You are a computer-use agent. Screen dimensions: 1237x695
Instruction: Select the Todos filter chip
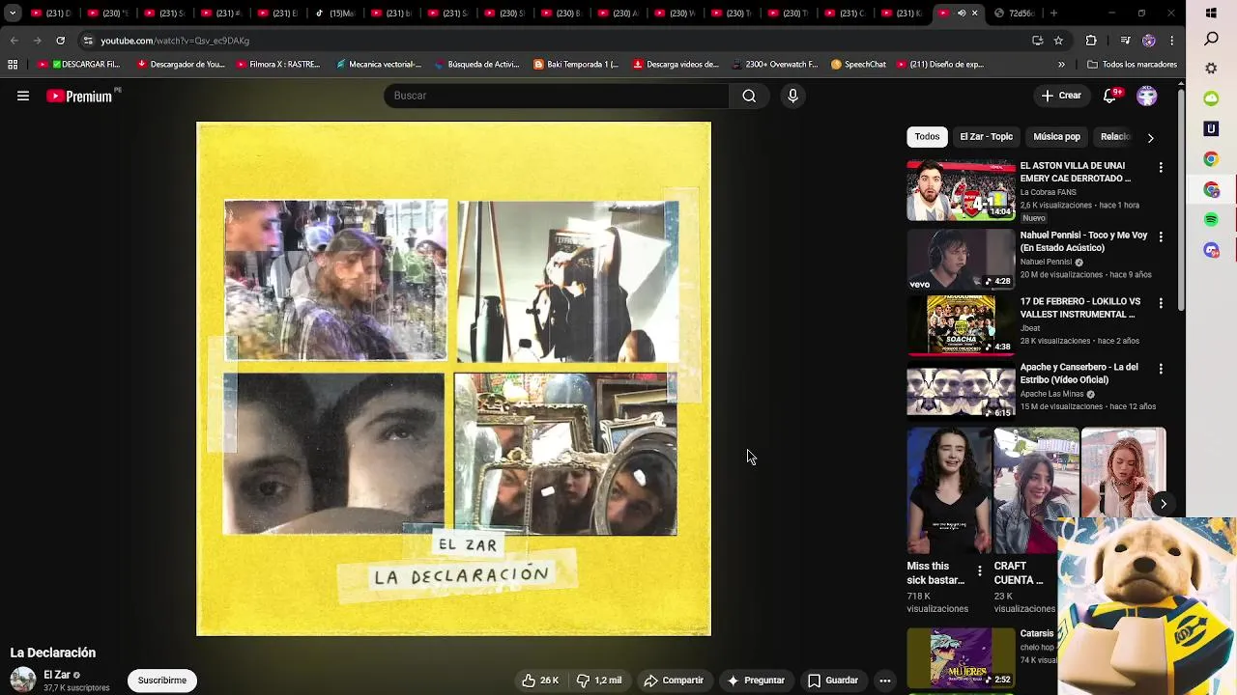[x=927, y=137]
